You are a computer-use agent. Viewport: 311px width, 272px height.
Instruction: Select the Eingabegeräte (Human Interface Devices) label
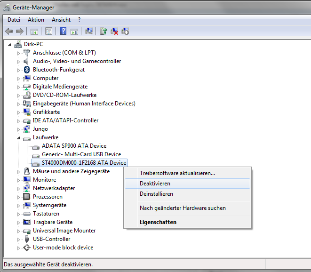[x=84, y=104]
